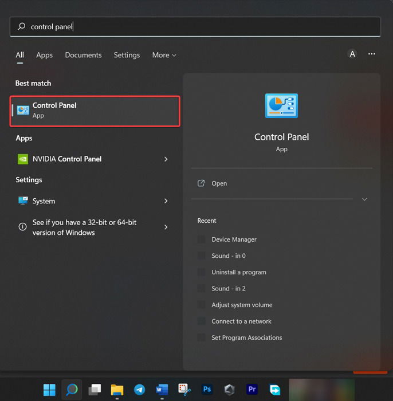Expand the NVIDIA Control Panel result arrow

pos(166,159)
